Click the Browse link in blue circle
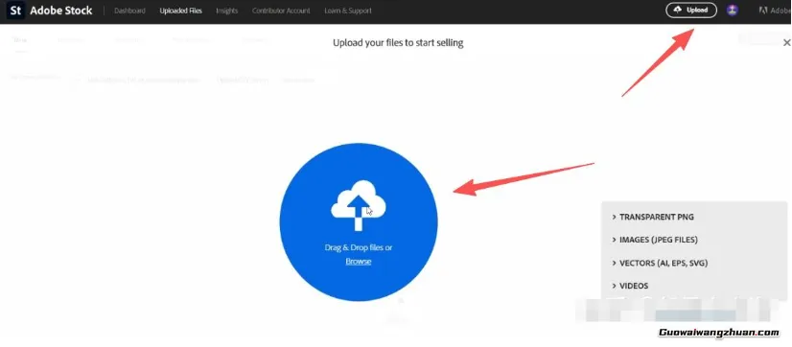792x347 pixels. 359,261
